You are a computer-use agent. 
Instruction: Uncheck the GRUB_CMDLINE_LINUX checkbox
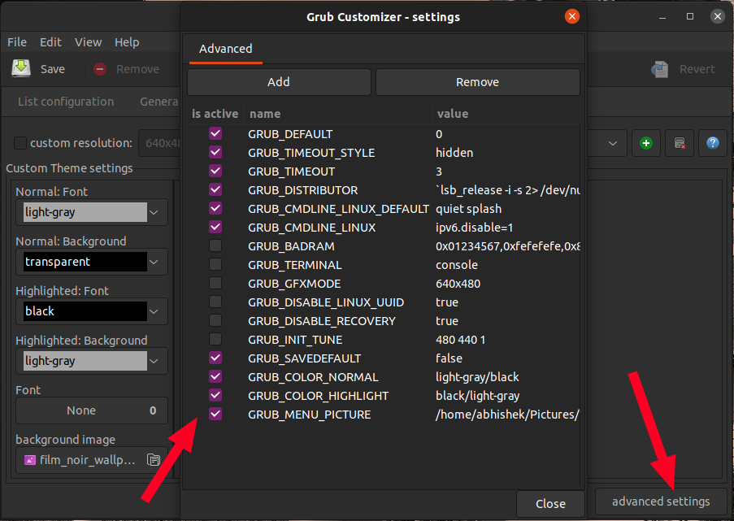215,228
